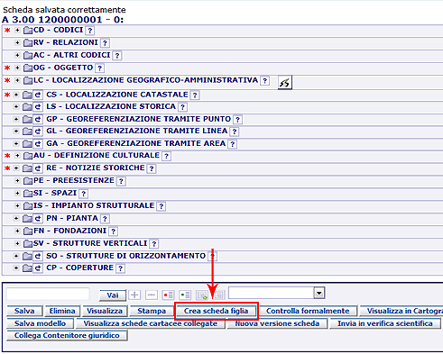Screen dimensions: 443x354
Task: Expand the OG - OGGETTO section
Action: click(17, 68)
